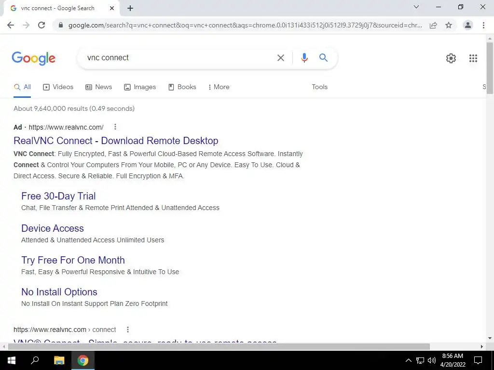Open the Free 30-Day Trial link
The height and width of the screenshot is (370, 494).
(x=58, y=196)
